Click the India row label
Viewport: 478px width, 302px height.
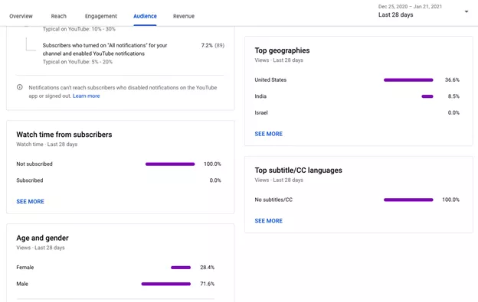[x=260, y=96]
